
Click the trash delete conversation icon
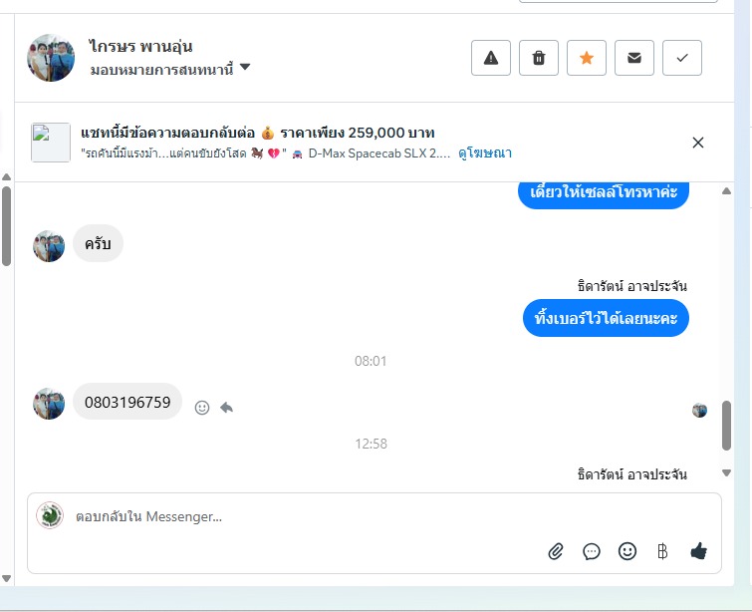[x=539, y=58]
